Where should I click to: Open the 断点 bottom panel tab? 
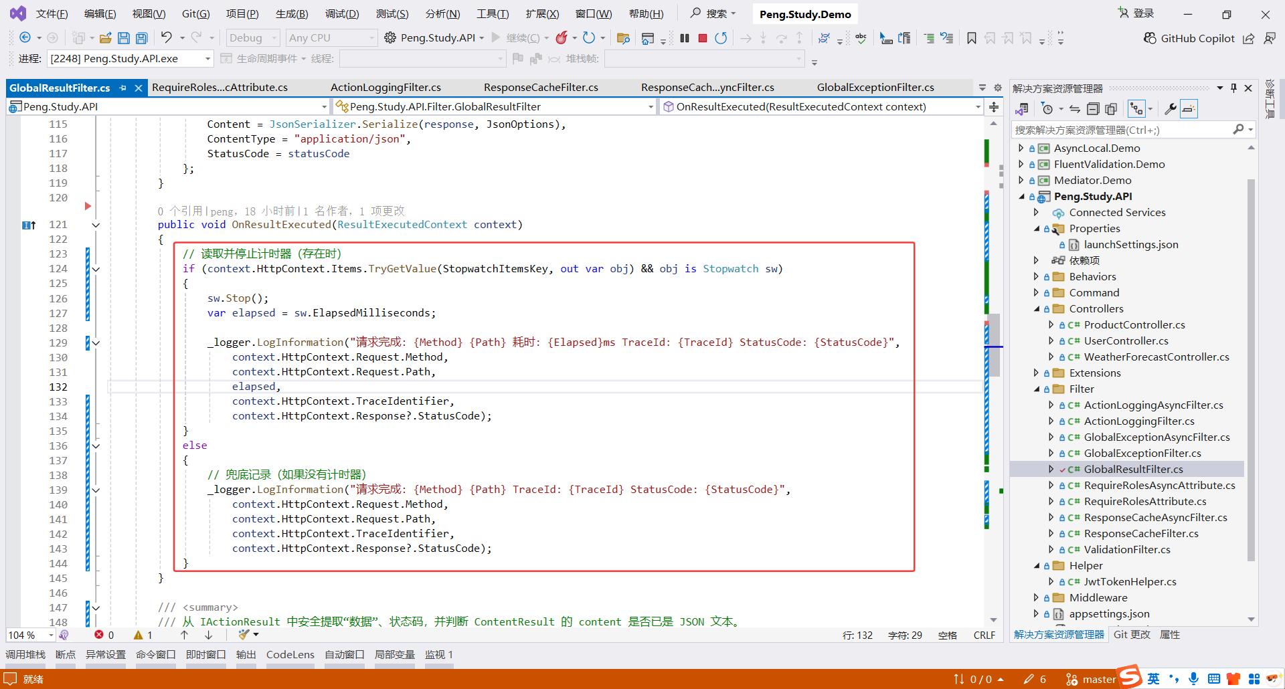tap(66, 655)
